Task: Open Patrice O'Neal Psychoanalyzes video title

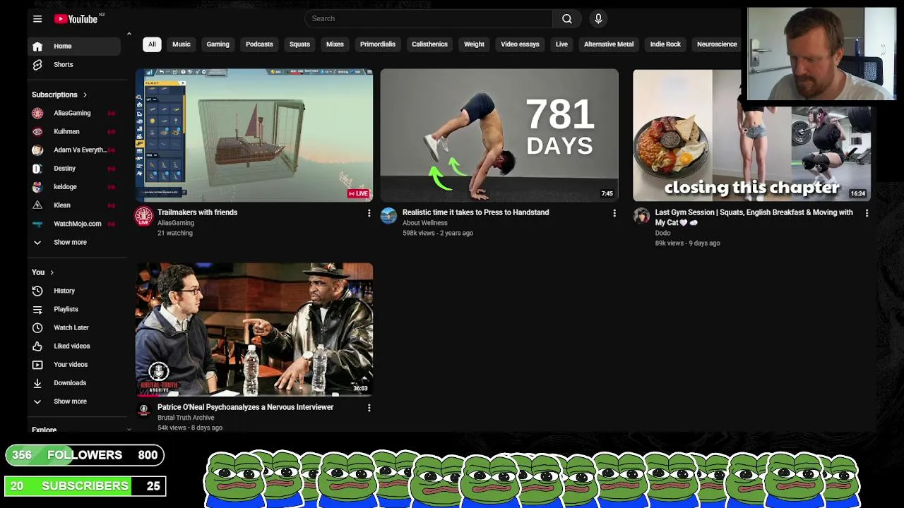Action: point(245,407)
